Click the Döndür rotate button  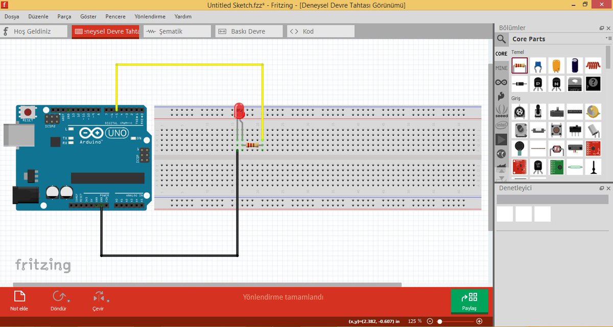coord(58,301)
